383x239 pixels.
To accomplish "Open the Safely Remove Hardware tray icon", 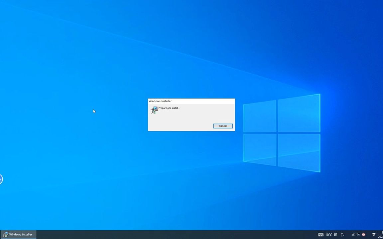I will click(342, 234).
